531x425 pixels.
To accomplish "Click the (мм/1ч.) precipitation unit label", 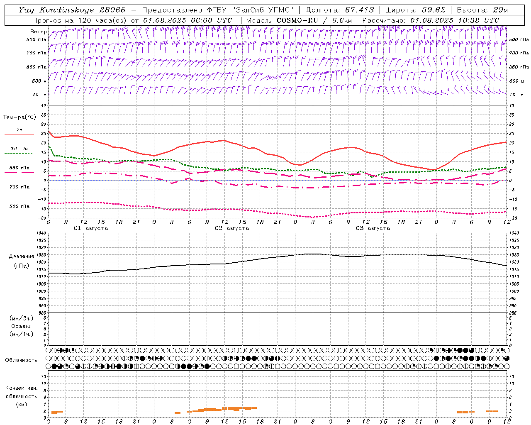I will click(x=22, y=334).
